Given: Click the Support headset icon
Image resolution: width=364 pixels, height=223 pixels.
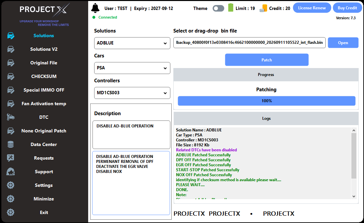Looking at the screenshot, I should (11, 172).
